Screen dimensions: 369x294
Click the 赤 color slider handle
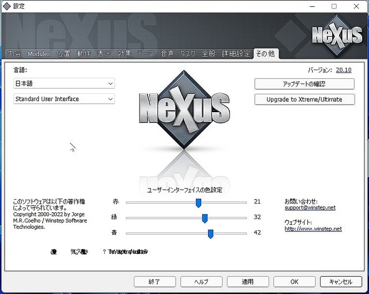[x=198, y=203]
